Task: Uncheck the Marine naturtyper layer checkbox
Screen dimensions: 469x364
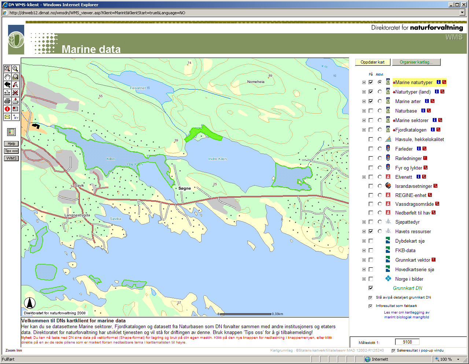Action: tap(371, 82)
